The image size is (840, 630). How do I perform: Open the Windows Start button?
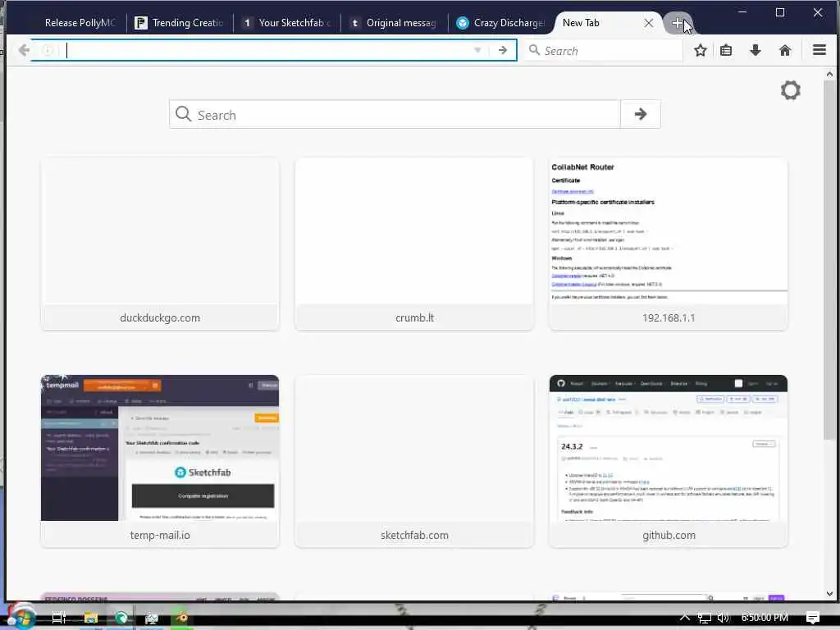[x=21, y=617]
